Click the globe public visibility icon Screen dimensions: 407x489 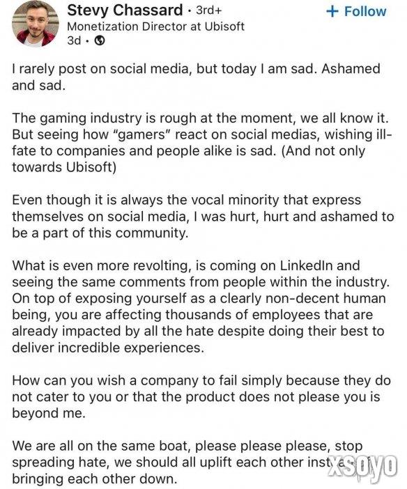(100, 40)
